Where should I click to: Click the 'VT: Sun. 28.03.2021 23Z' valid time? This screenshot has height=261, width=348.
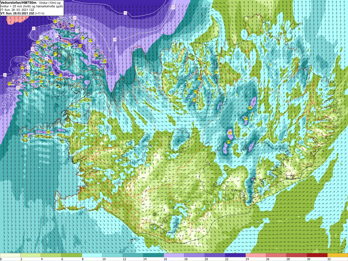[17, 13]
